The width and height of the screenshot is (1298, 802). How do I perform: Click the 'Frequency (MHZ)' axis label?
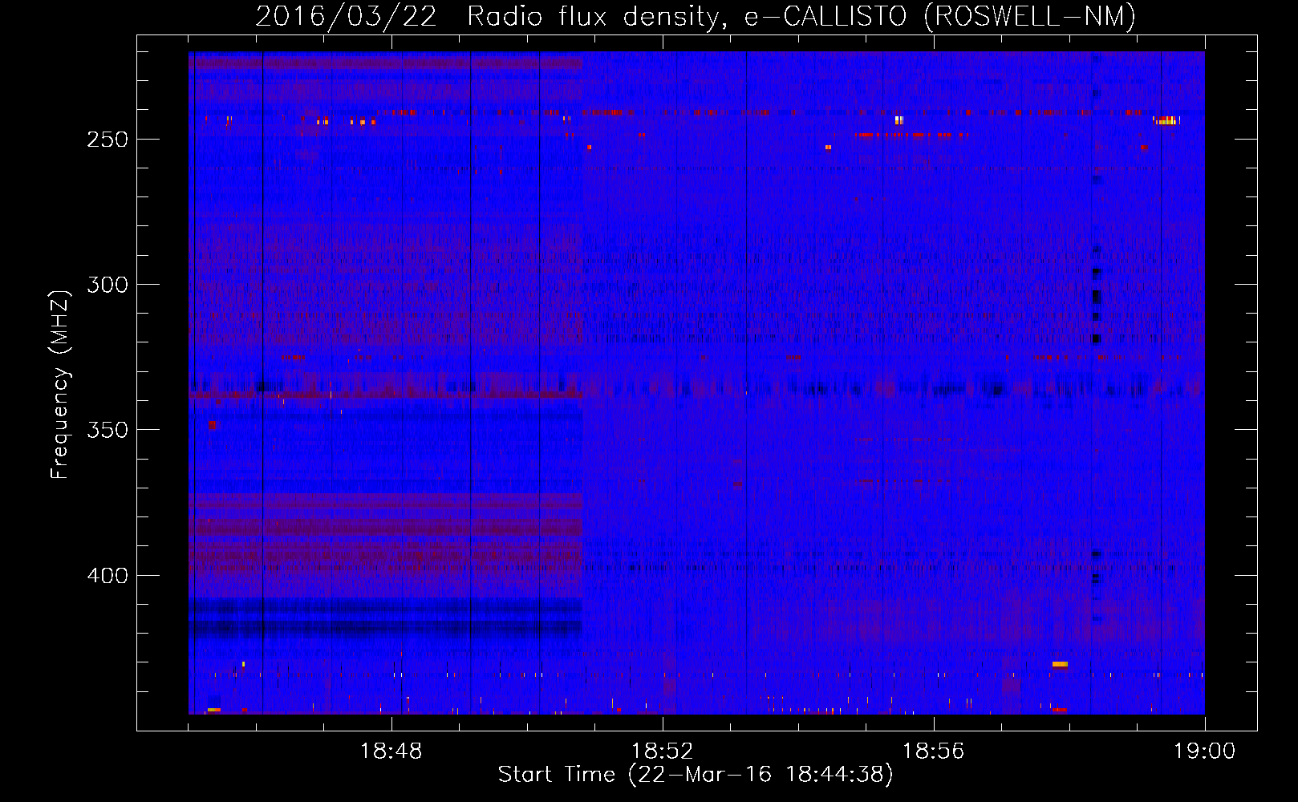pyautogui.click(x=60, y=384)
